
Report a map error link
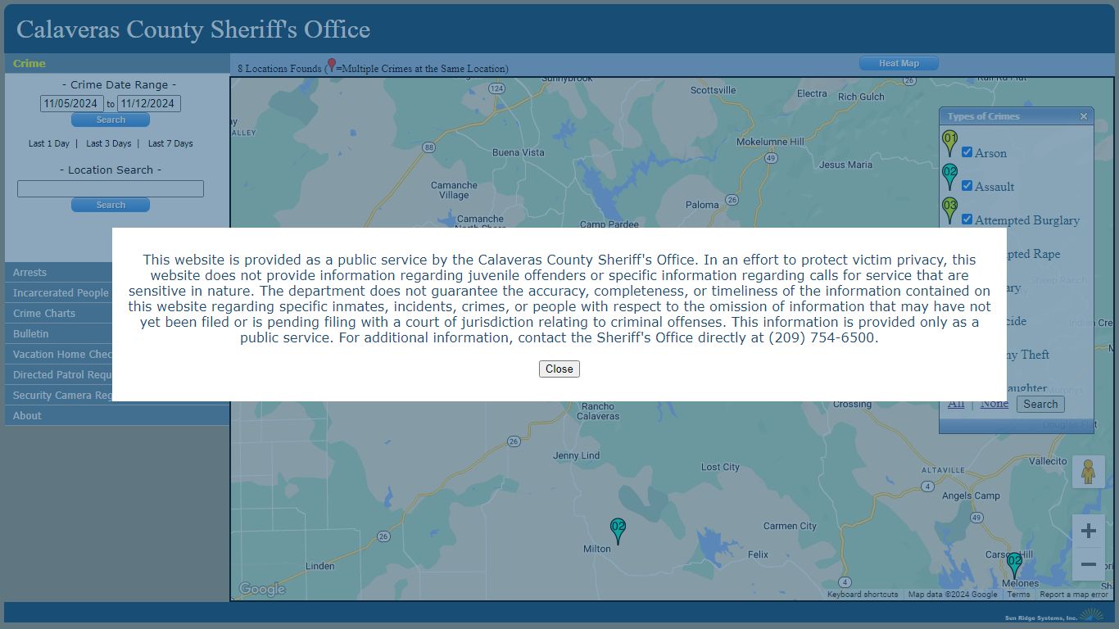(1074, 595)
